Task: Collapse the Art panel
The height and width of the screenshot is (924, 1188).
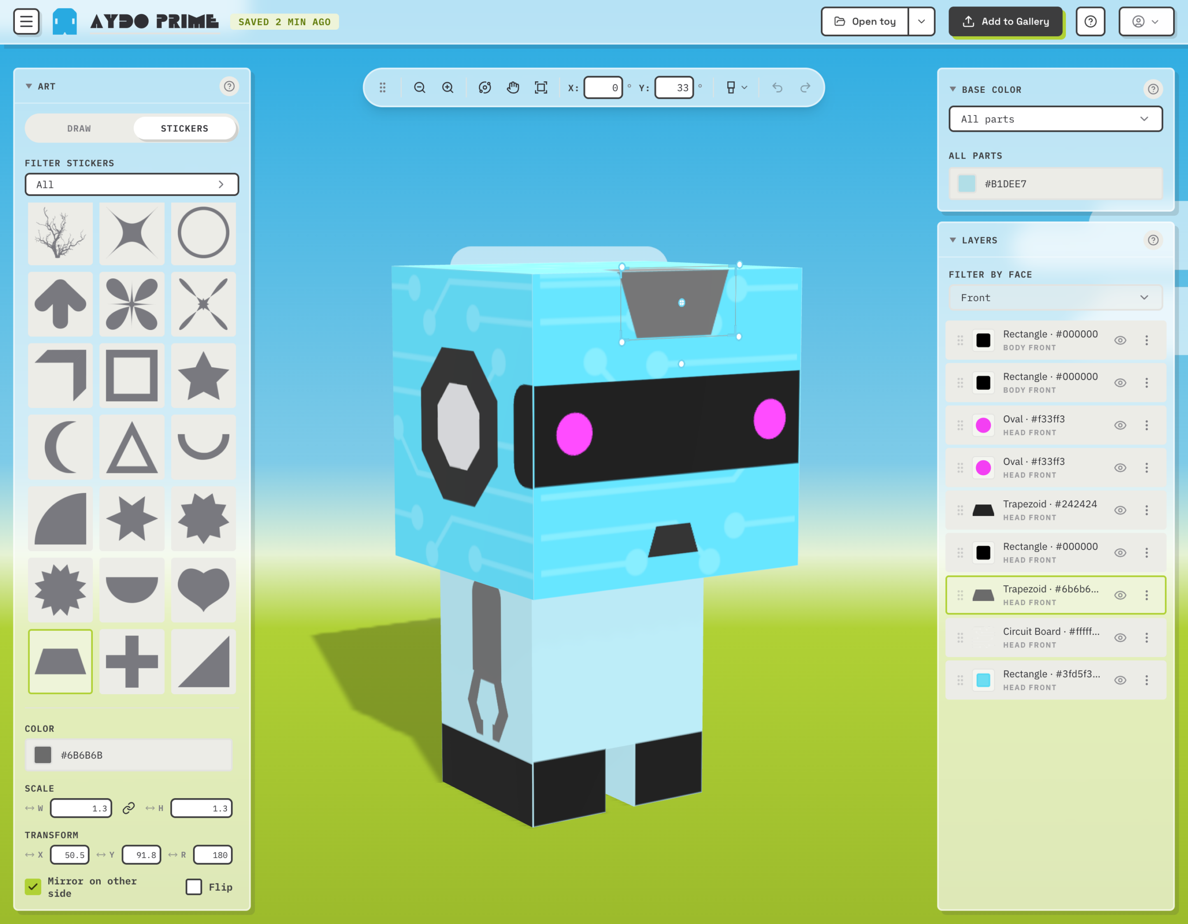Action: pos(29,86)
